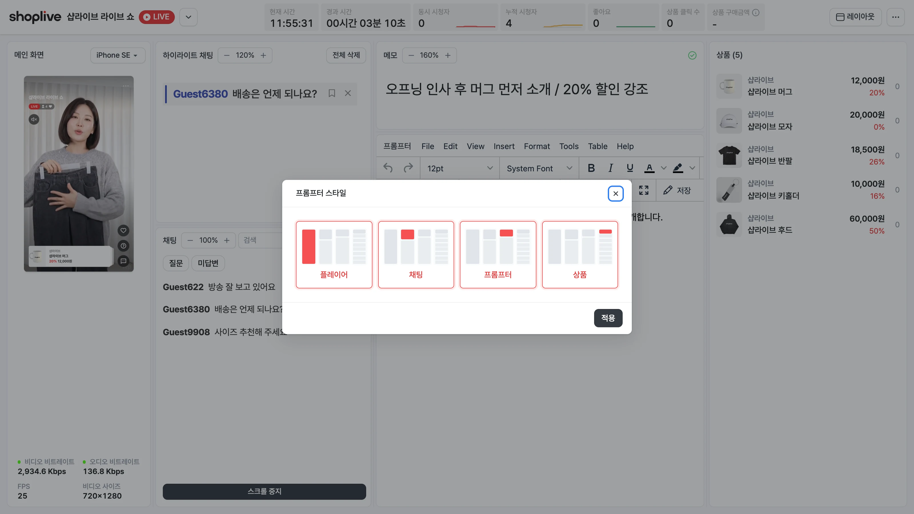Decrease memo zoom from 160%

click(411, 55)
